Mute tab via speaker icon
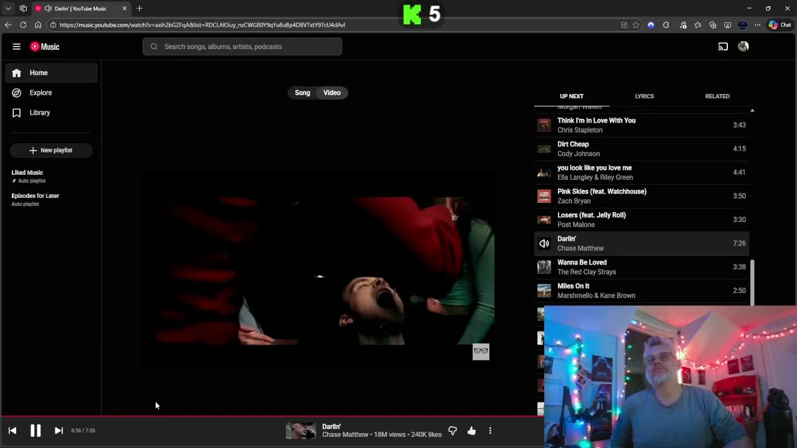This screenshot has width=797, height=448. [48, 9]
